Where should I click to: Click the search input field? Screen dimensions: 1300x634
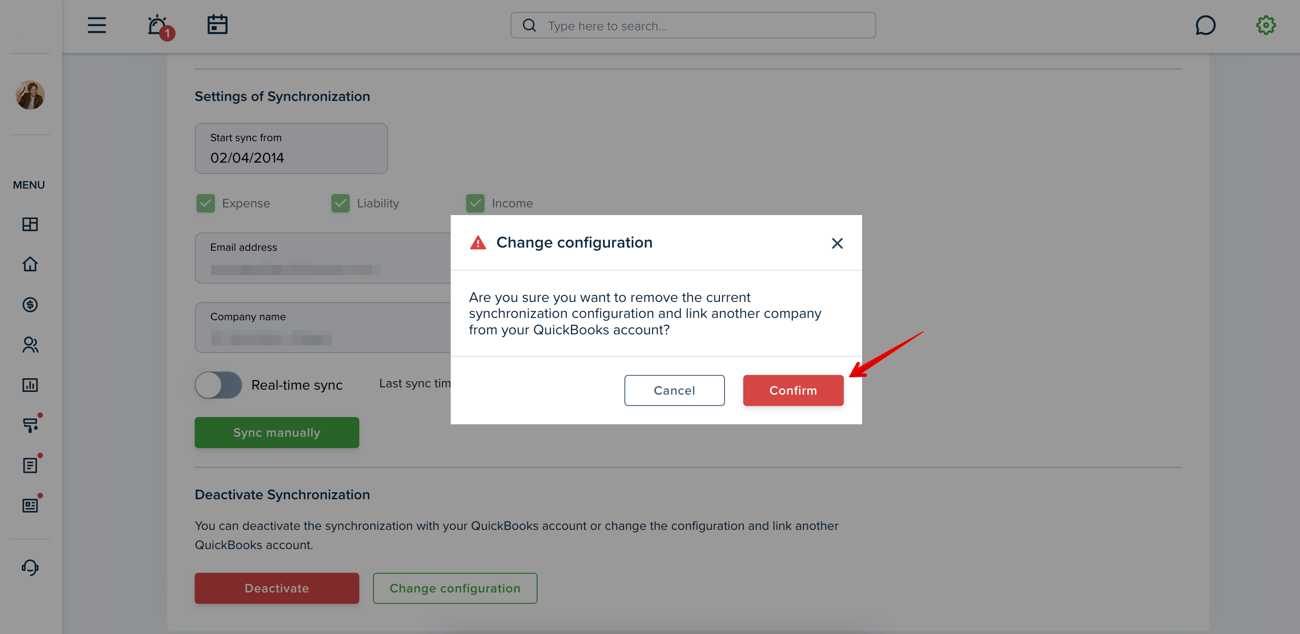(693, 25)
